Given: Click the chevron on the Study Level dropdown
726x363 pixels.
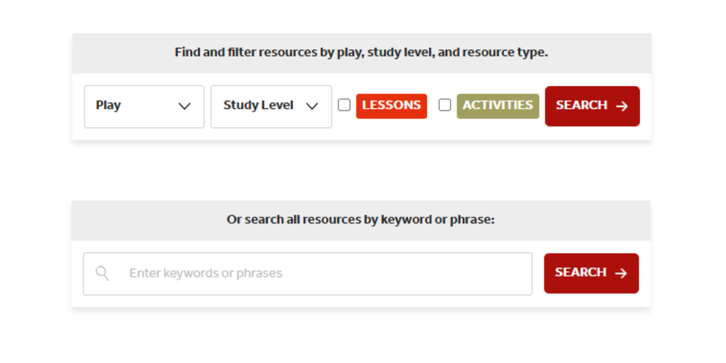Looking at the screenshot, I should point(313,106).
